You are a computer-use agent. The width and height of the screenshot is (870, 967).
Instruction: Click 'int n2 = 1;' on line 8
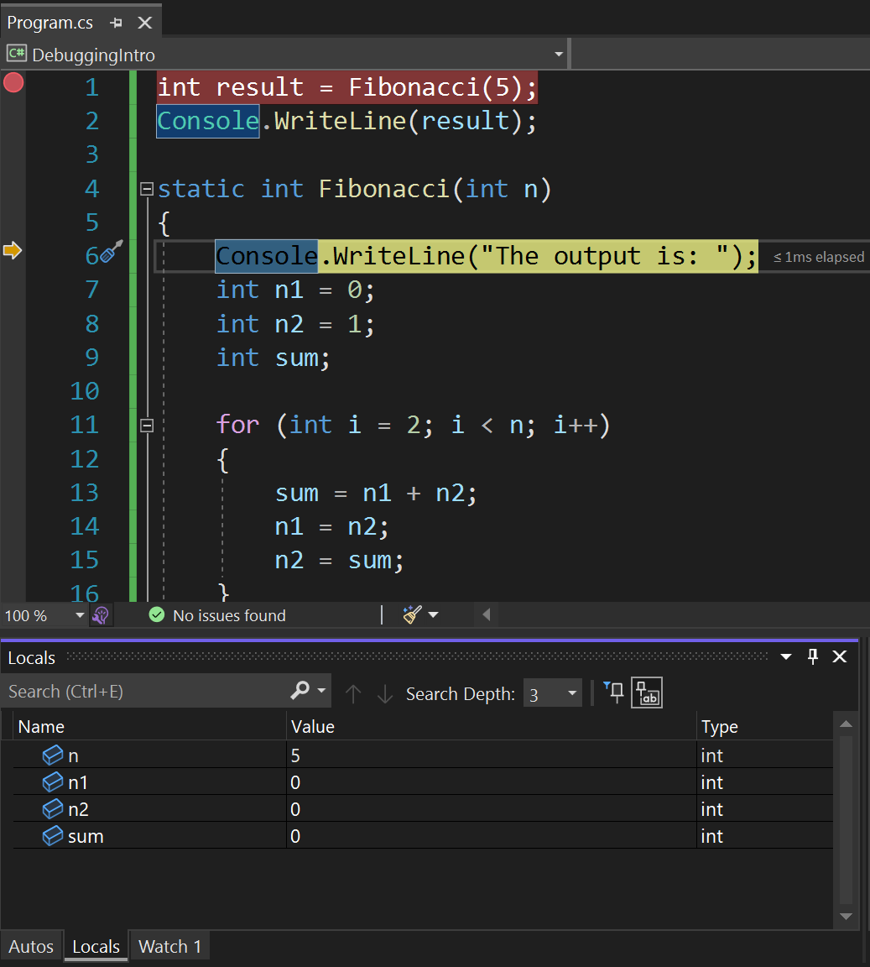coord(294,324)
